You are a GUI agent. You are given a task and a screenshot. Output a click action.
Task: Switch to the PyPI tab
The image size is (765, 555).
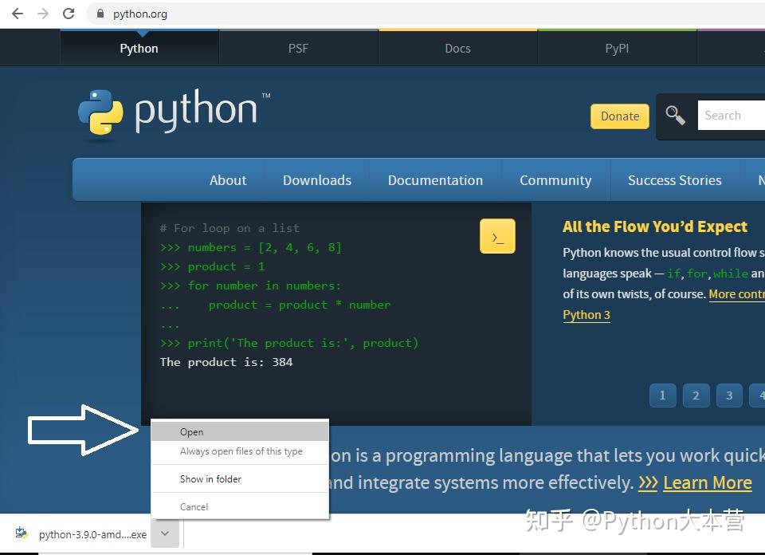pyautogui.click(x=616, y=48)
